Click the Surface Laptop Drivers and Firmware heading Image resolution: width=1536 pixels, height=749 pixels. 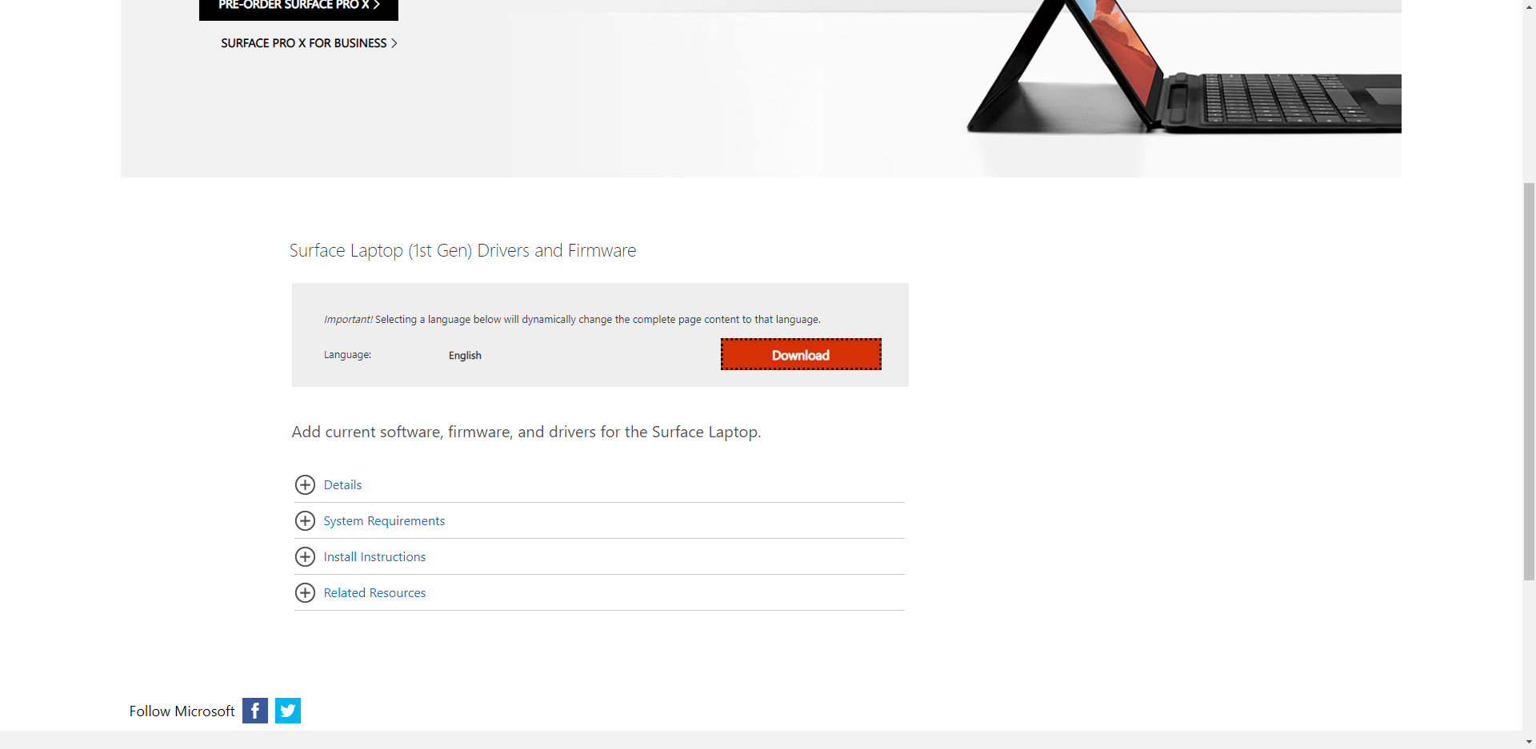pos(462,251)
